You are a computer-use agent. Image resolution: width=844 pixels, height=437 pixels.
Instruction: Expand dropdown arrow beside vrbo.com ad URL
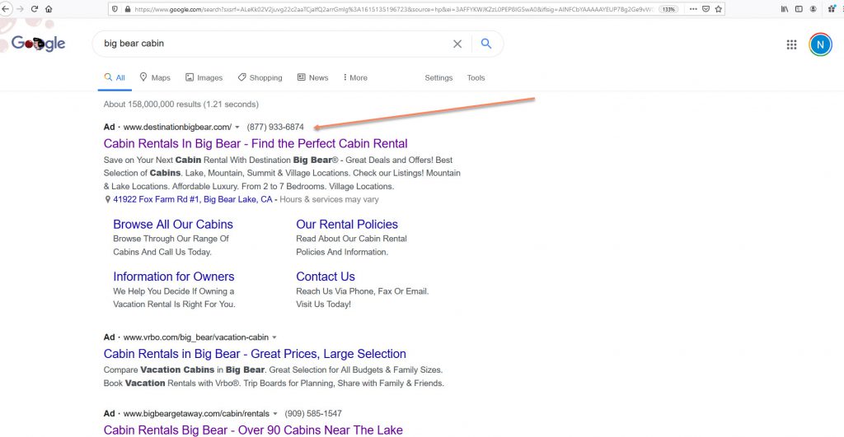(274, 337)
